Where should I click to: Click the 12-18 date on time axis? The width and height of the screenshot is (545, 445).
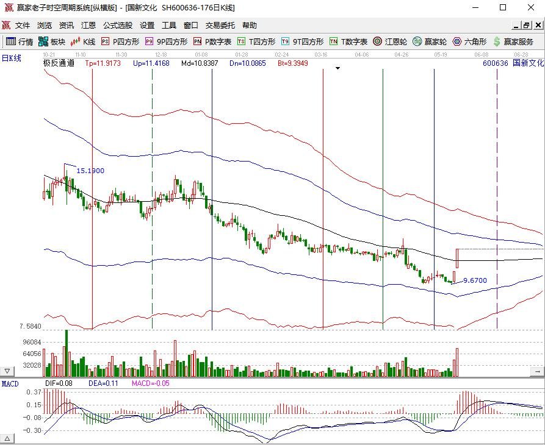[x=161, y=55]
